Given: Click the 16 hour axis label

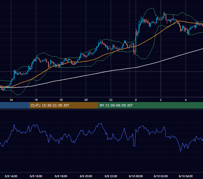Looking at the screenshot, I should tap(36, 100).
